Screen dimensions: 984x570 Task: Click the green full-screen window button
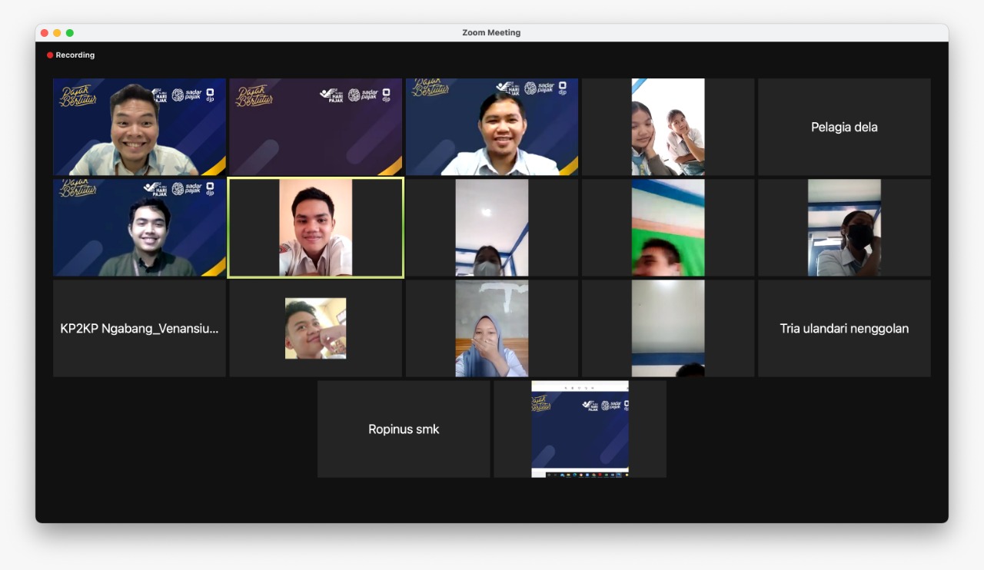click(70, 33)
